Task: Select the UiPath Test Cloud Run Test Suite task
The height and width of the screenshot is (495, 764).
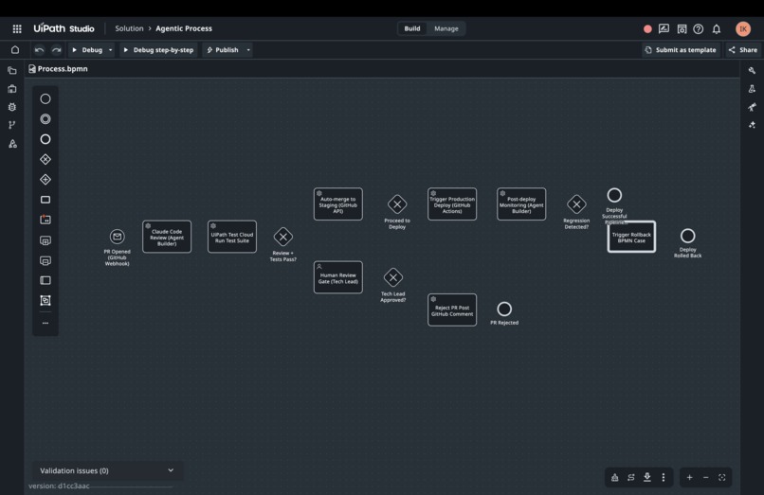Action: click(232, 237)
